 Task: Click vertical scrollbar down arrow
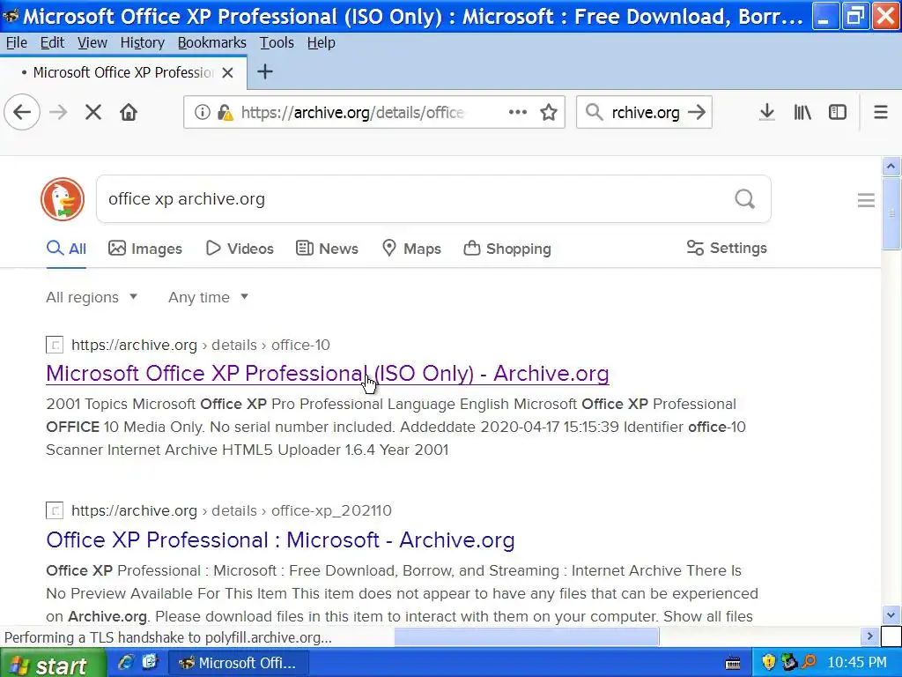[891, 614]
